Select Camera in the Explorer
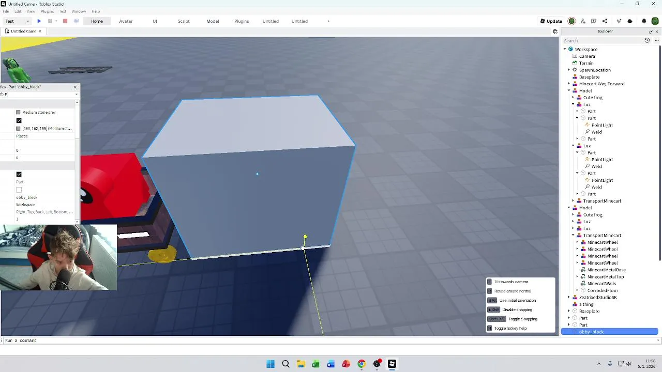The image size is (662, 372). pyautogui.click(x=587, y=56)
